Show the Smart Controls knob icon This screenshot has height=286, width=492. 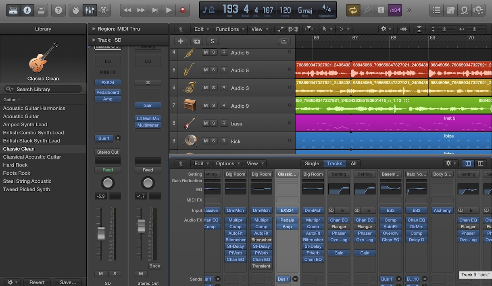point(76,10)
